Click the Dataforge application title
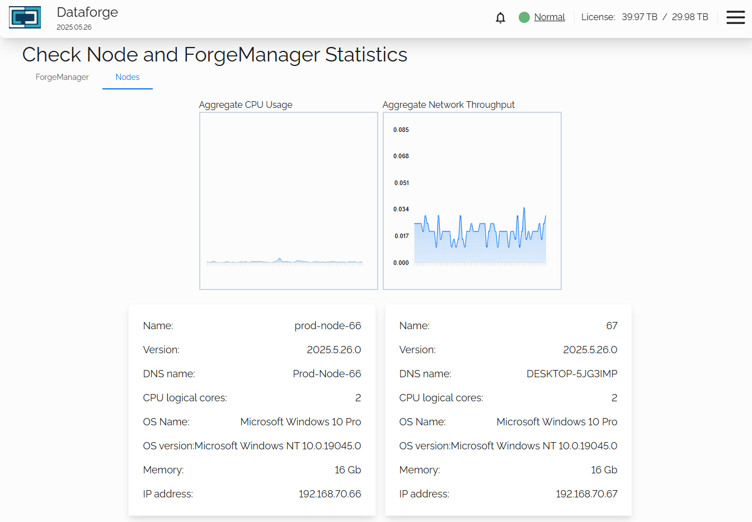This screenshot has height=522, width=752. [x=87, y=12]
